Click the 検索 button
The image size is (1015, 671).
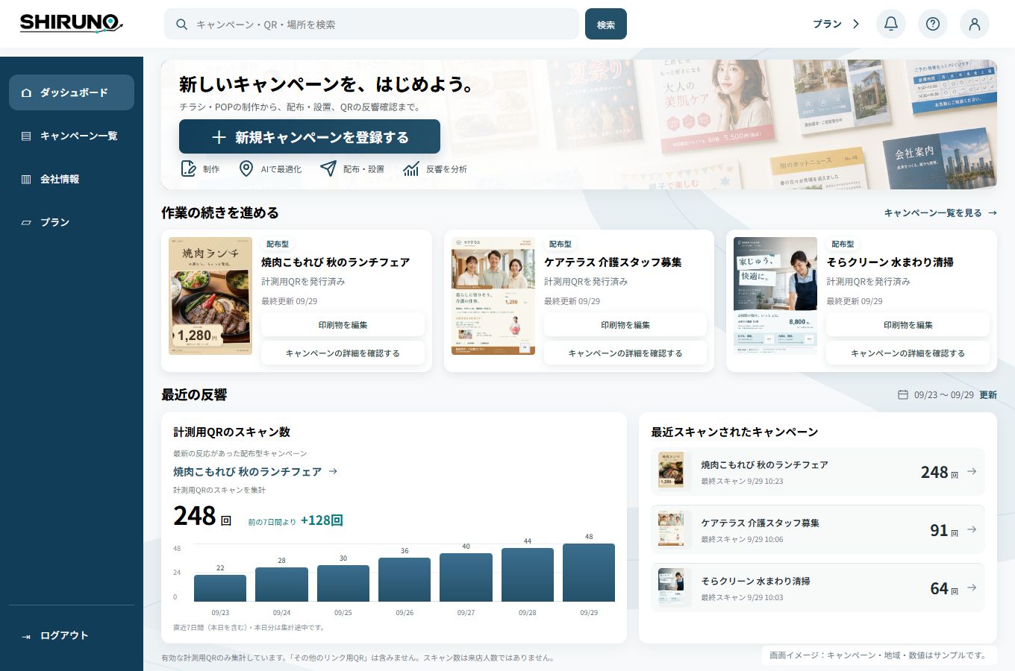coord(606,24)
